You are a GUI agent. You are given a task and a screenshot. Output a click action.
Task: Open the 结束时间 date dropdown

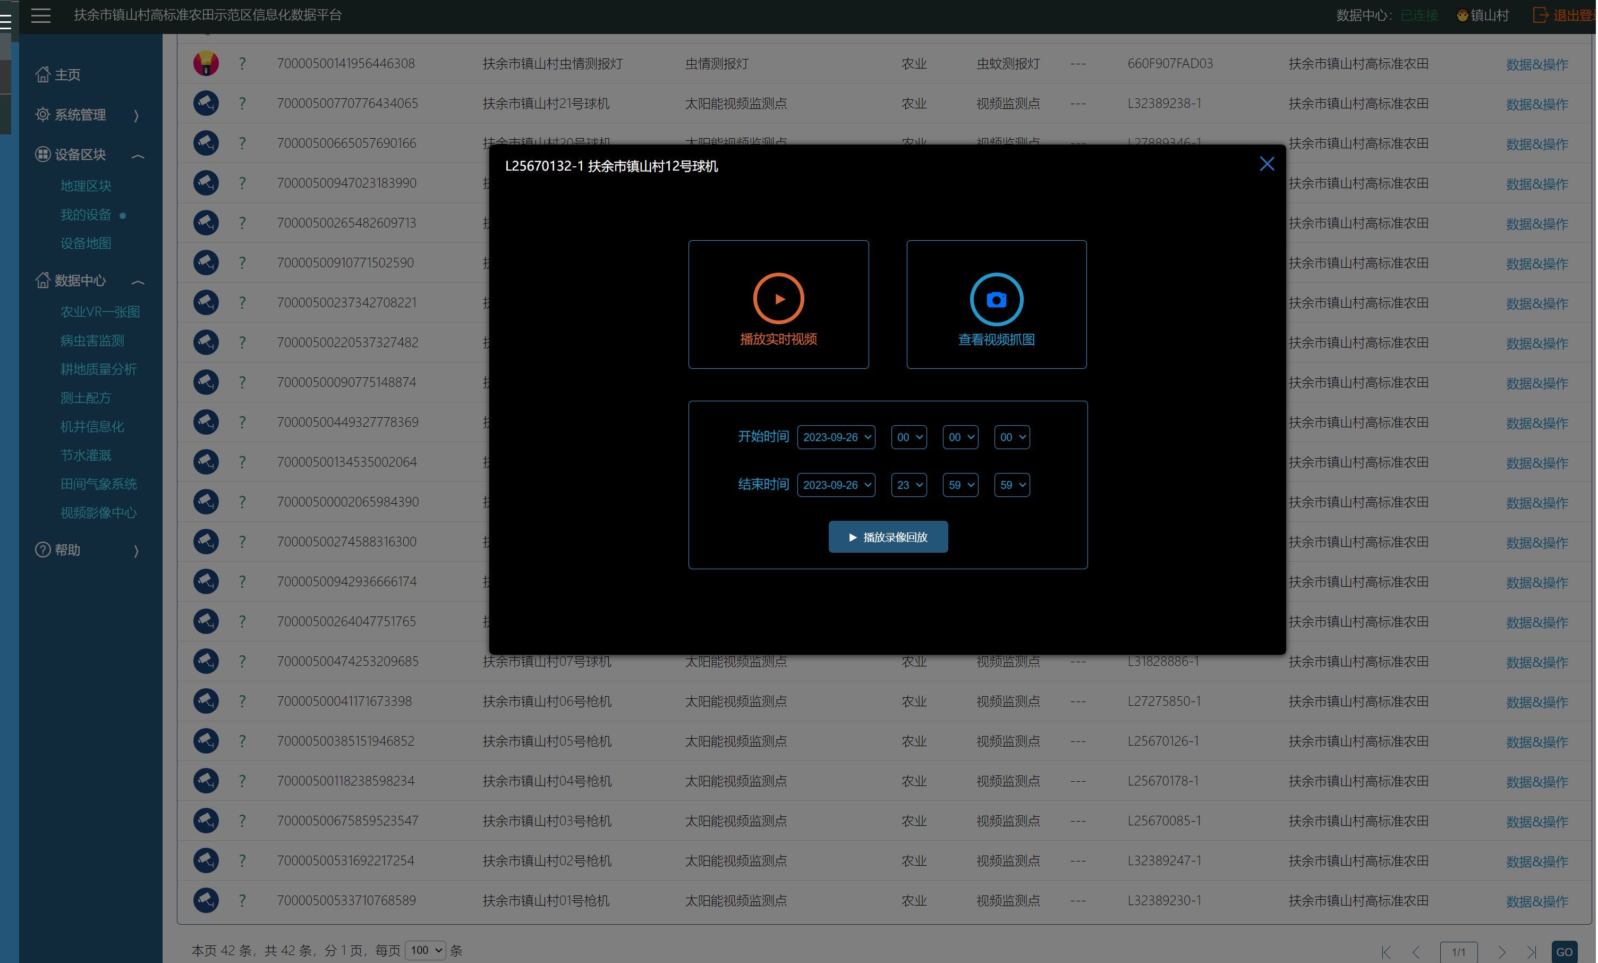836,485
